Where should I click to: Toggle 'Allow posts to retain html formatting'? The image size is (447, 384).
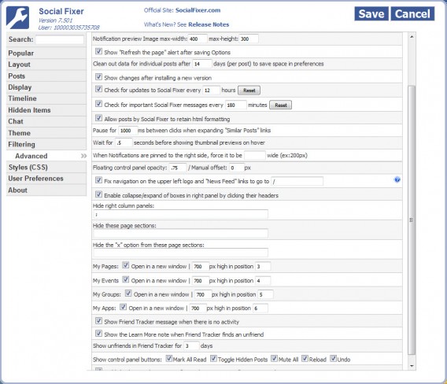pos(98,118)
